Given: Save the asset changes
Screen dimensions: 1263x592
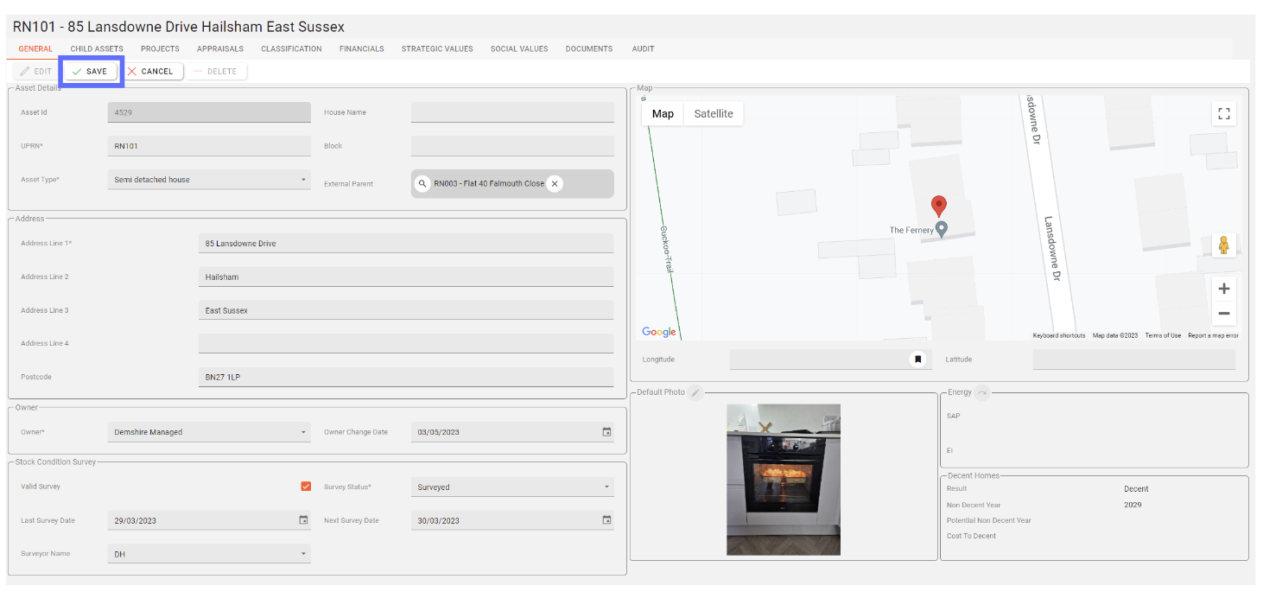Looking at the screenshot, I should pos(90,71).
